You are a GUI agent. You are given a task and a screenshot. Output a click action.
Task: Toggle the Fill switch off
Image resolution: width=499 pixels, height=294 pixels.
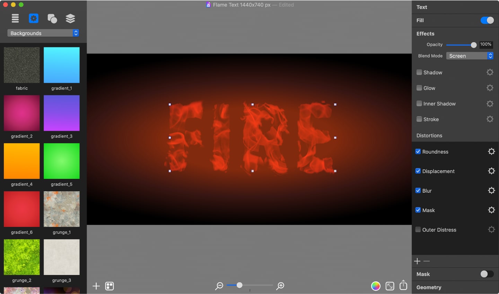point(487,20)
